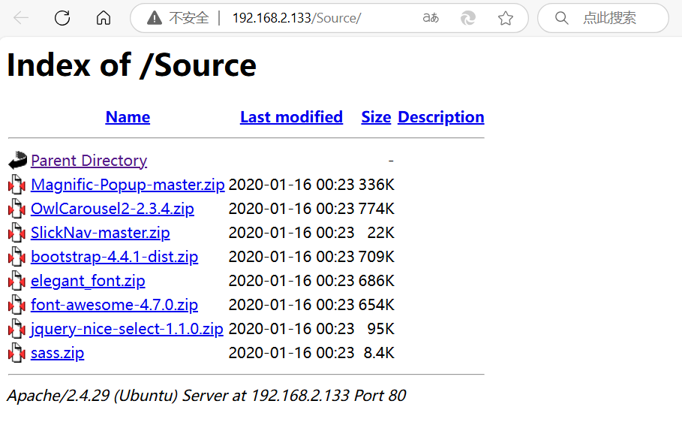The height and width of the screenshot is (443, 682).
Task: Sort listing by Name column
Action: point(128,117)
